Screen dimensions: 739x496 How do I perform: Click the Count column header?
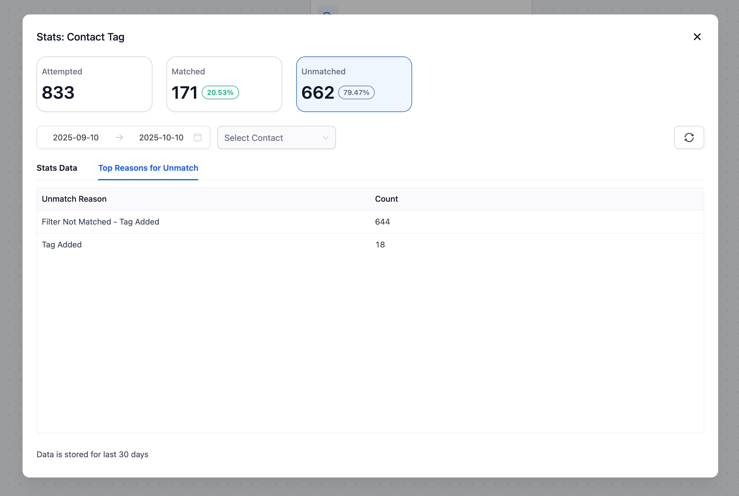click(386, 199)
